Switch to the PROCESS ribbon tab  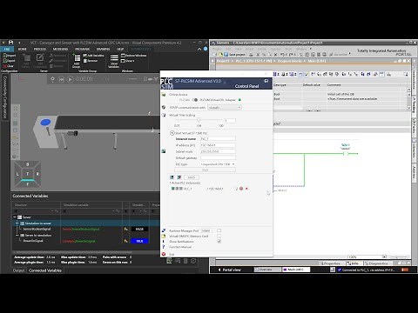click(x=40, y=49)
